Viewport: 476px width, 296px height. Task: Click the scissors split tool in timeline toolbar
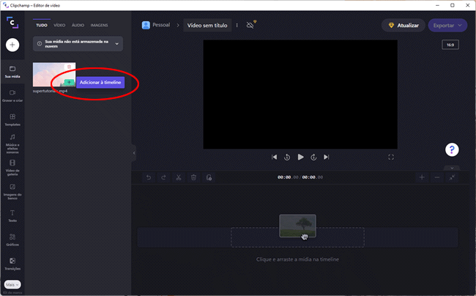[178, 177]
